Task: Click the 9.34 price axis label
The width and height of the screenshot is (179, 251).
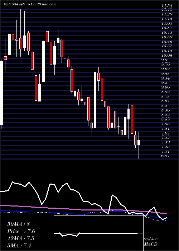Action: pyautogui.click(x=165, y=79)
